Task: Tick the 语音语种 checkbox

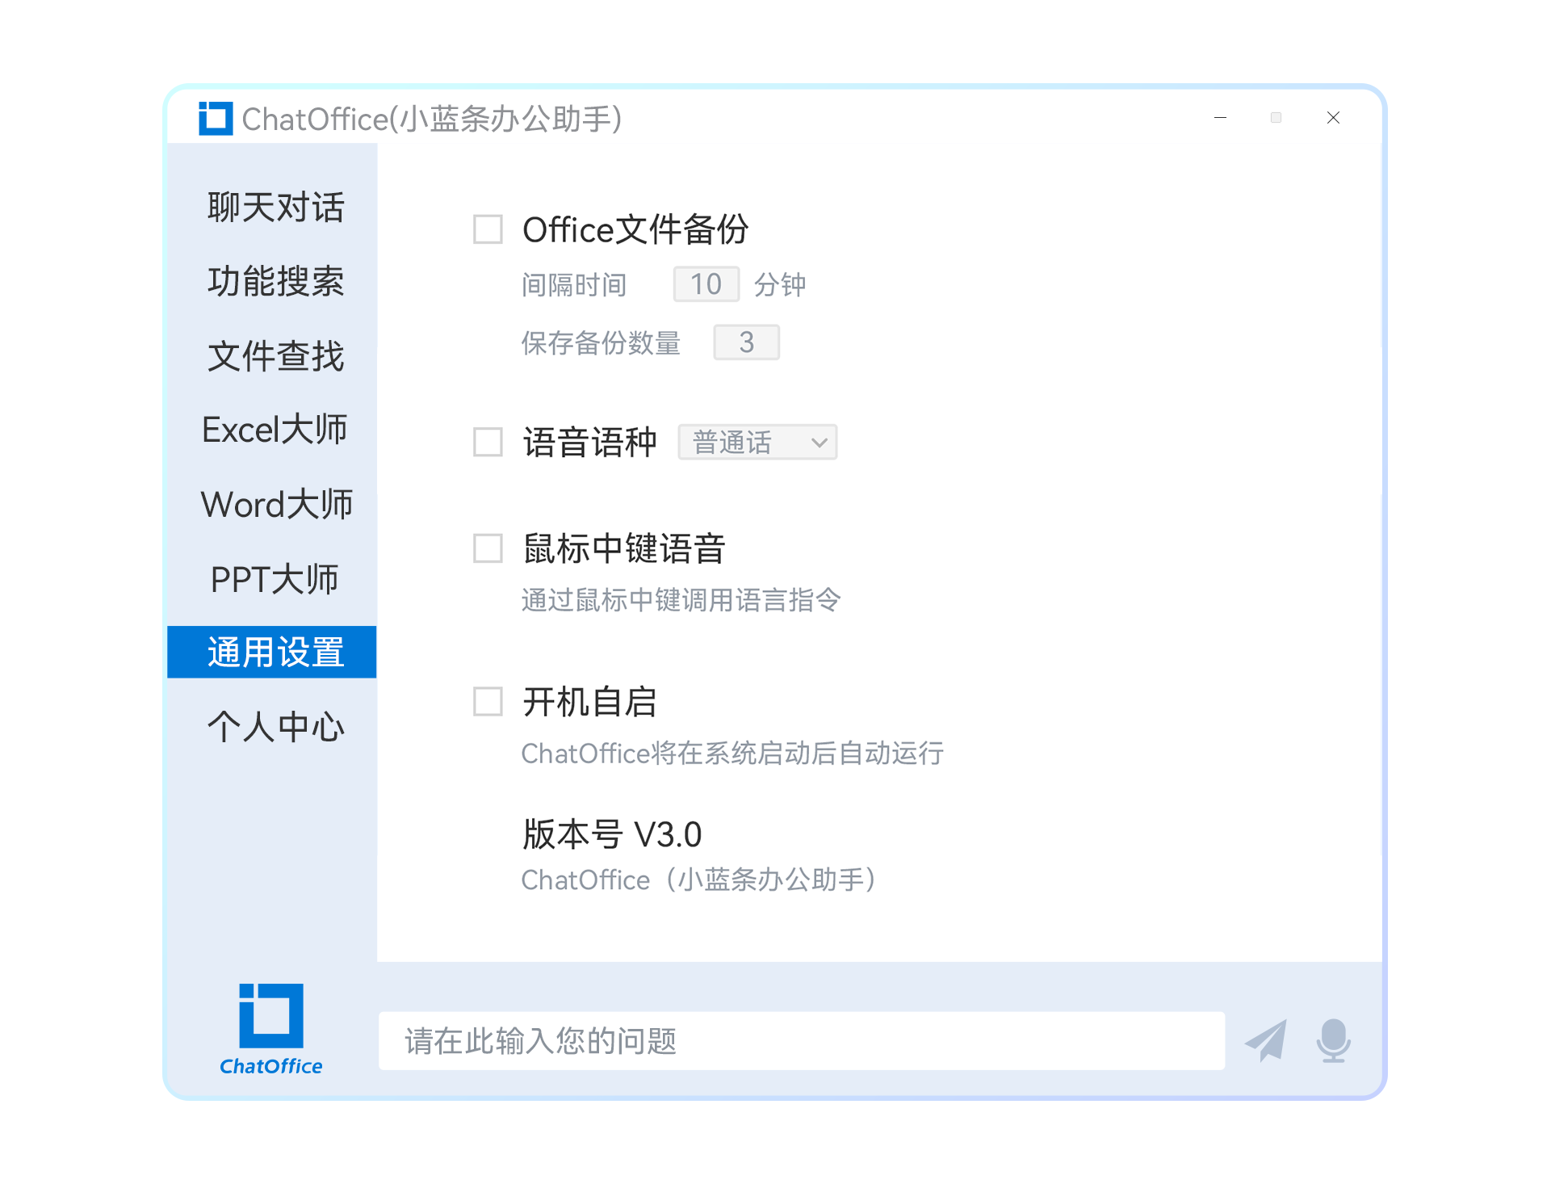Action: click(x=488, y=442)
